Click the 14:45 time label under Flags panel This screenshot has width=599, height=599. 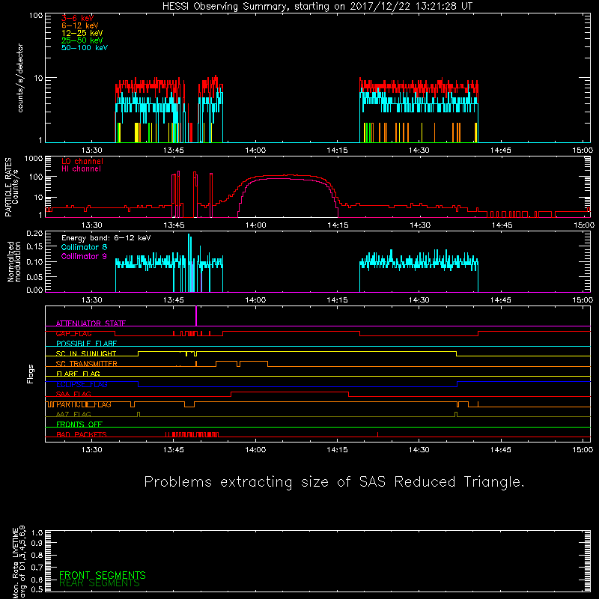pyautogui.click(x=501, y=450)
